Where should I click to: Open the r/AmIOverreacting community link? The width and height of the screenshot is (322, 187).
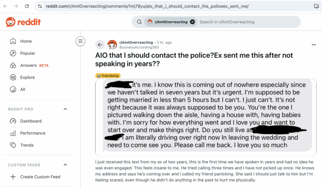coord(136,42)
